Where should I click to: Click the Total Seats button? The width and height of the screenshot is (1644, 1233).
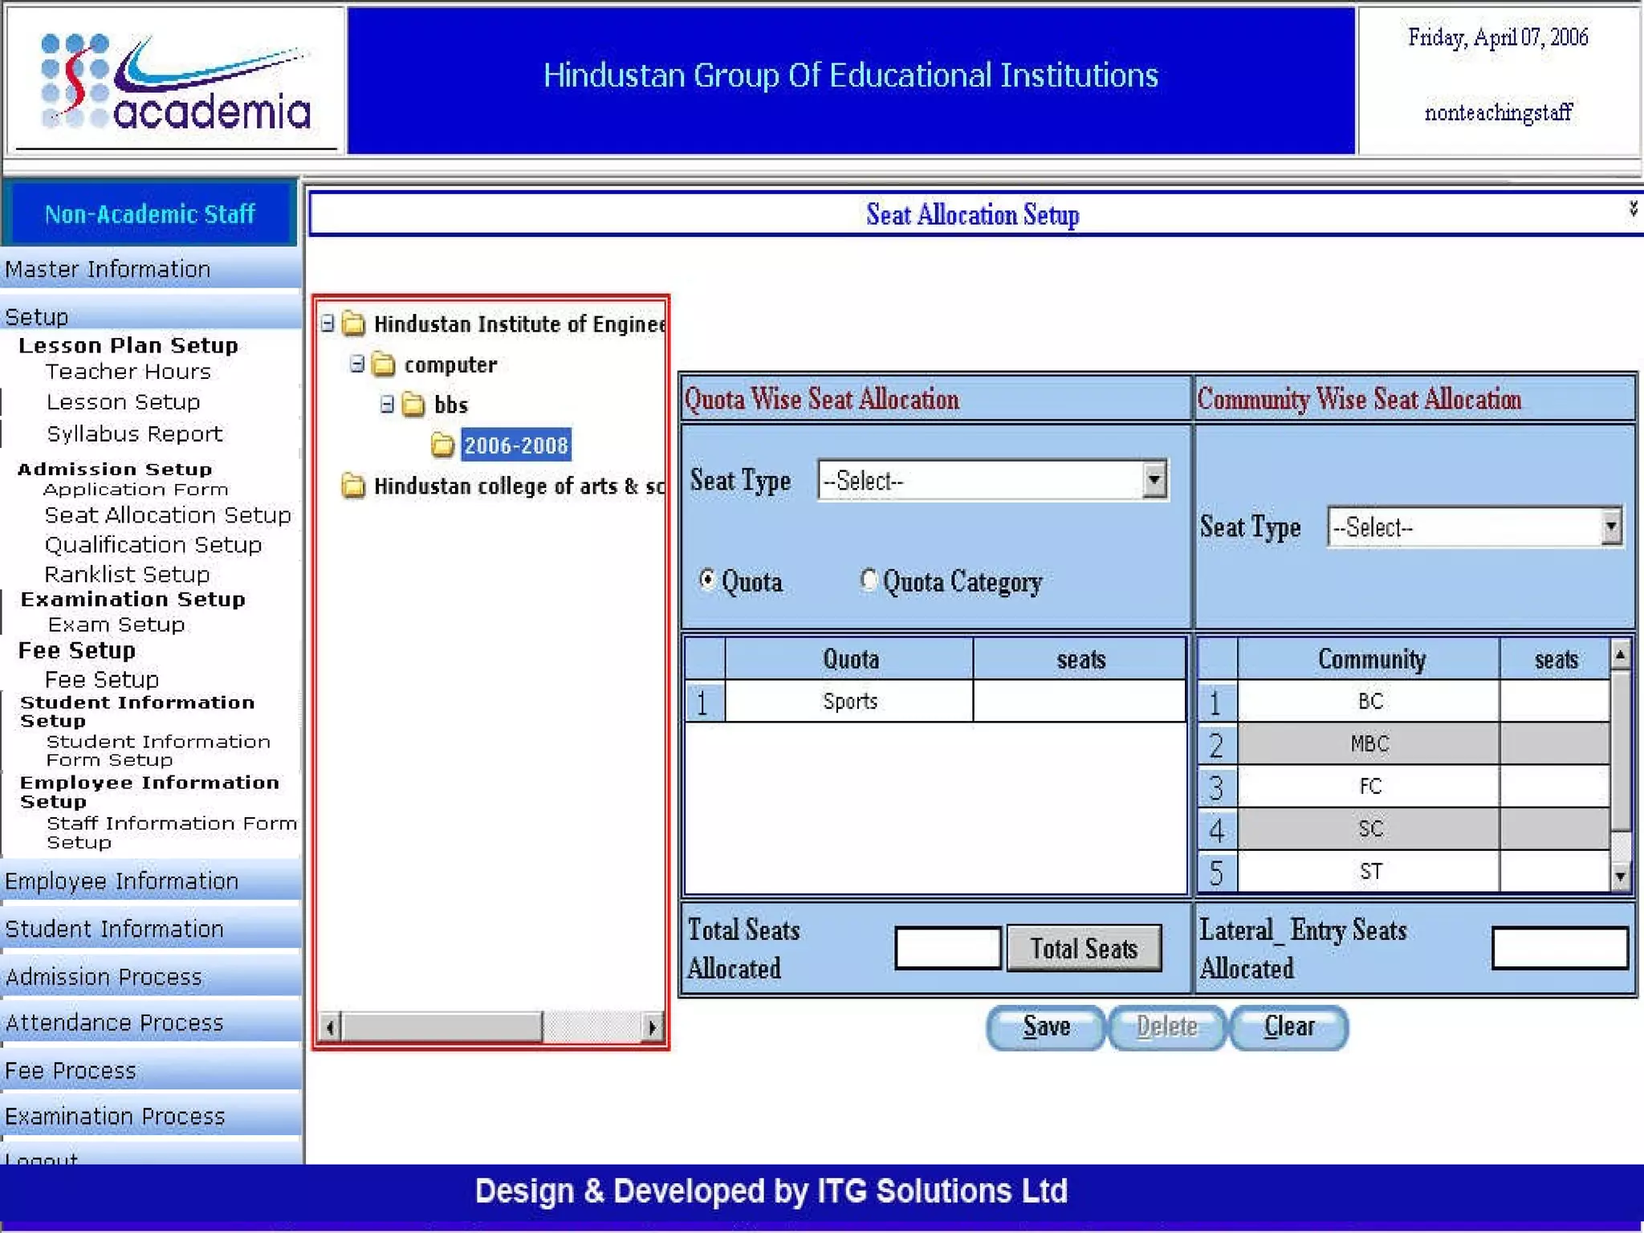1083,949
